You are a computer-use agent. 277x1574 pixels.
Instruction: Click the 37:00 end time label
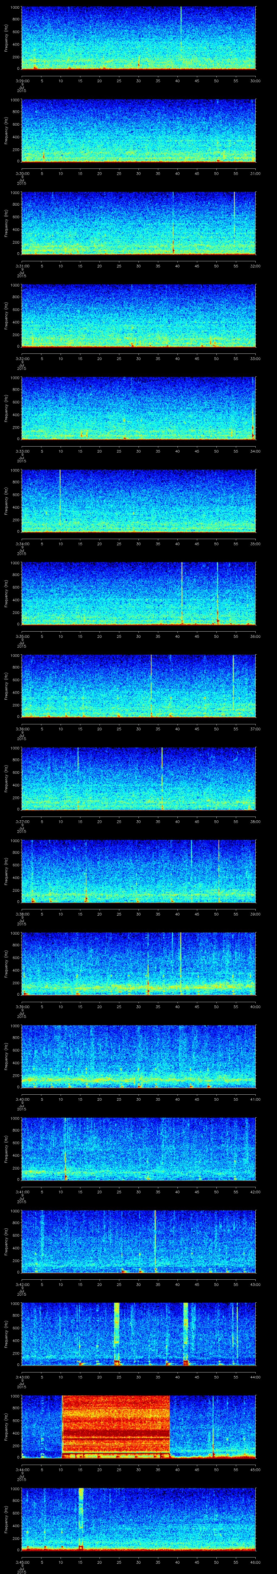255,729
